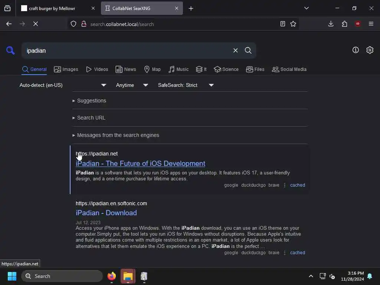
Task: List all tabs dropdown arrow
Action: click(x=306, y=8)
